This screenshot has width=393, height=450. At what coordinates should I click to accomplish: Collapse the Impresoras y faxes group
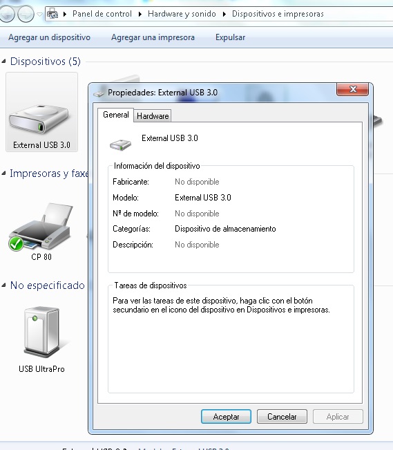pyautogui.click(x=3, y=173)
